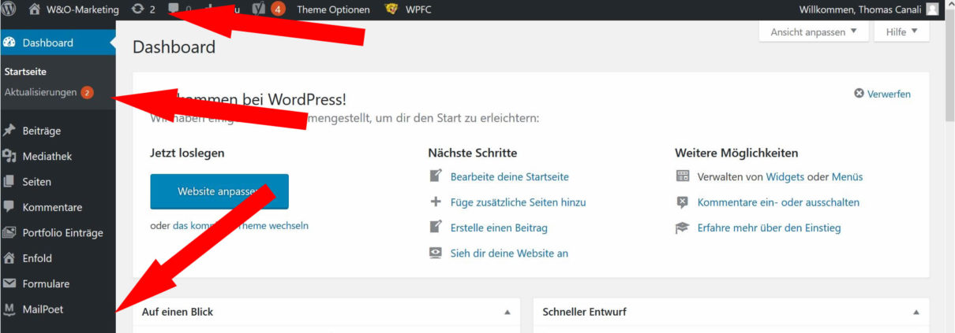Click the widgets grid icon under Weitere Möglichkeiten
The width and height of the screenshot is (955, 333).
click(x=683, y=176)
